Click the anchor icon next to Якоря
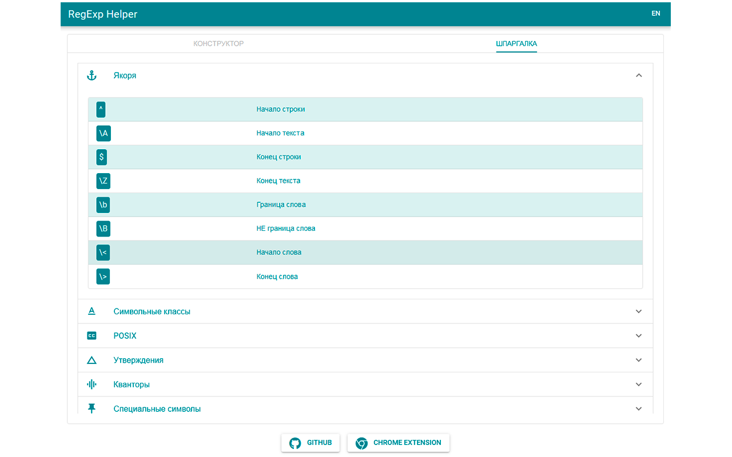732x457 pixels. click(x=91, y=75)
